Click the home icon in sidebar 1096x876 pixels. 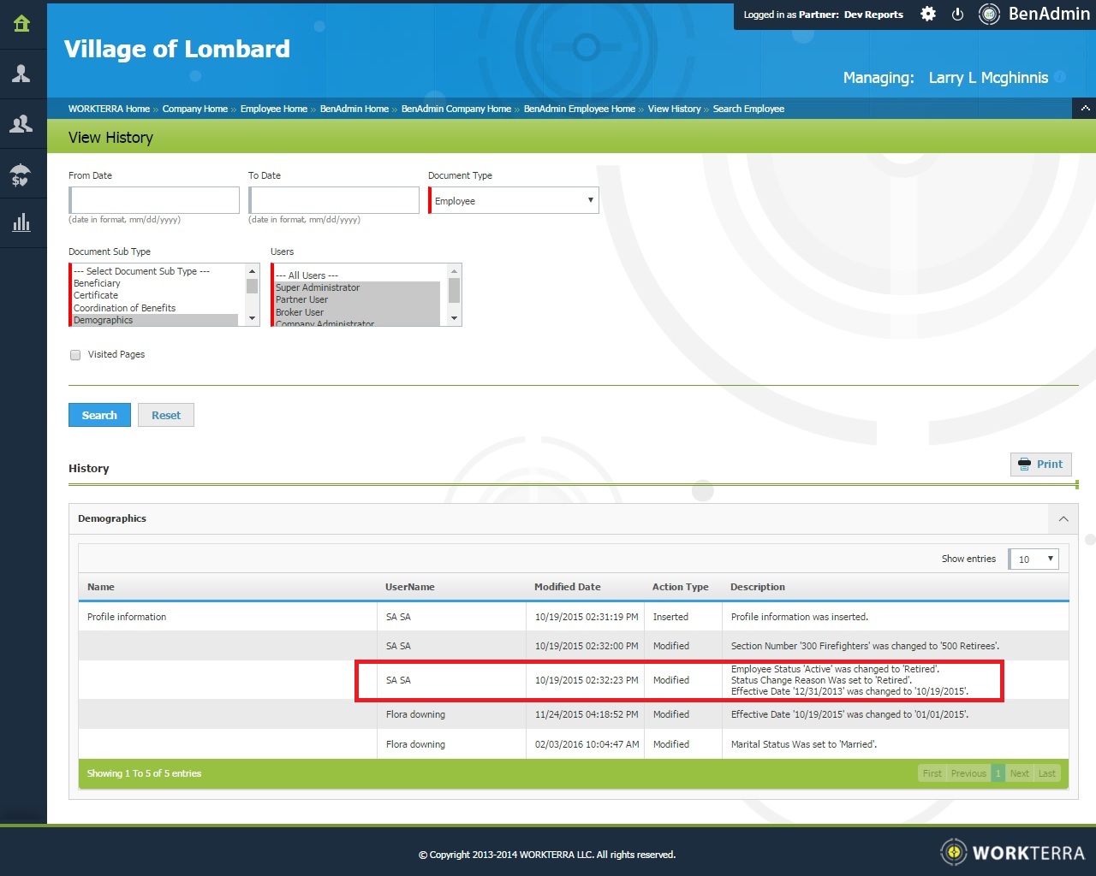click(22, 24)
